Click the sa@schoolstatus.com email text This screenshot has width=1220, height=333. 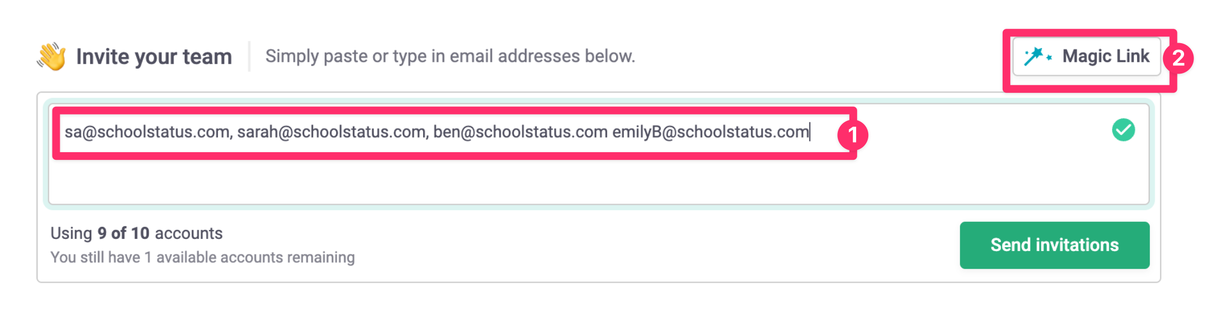[147, 132]
